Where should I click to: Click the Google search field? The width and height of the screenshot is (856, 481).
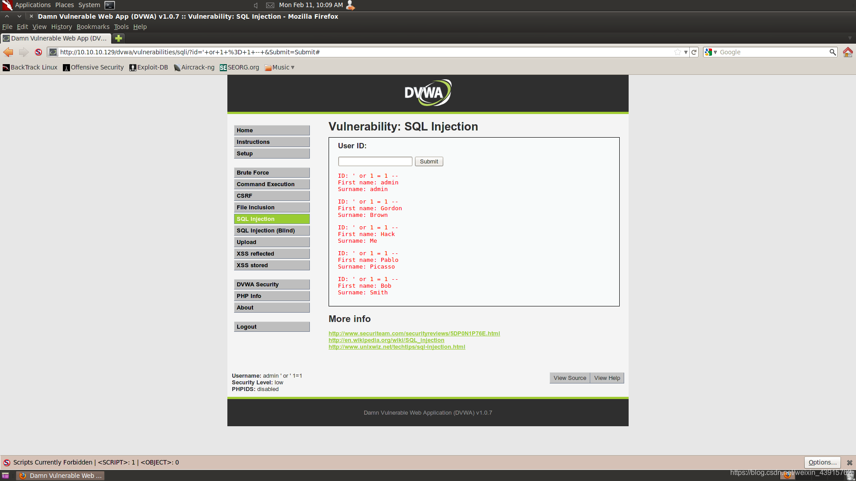click(774, 52)
